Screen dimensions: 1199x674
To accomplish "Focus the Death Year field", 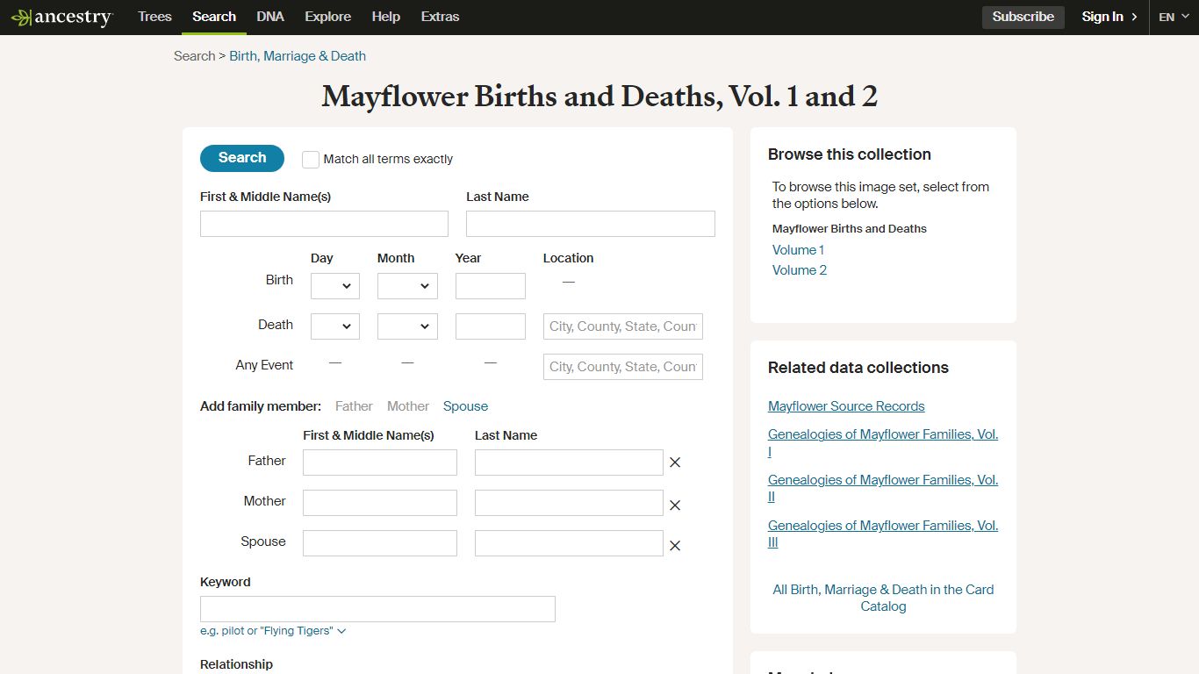I will pos(491,326).
